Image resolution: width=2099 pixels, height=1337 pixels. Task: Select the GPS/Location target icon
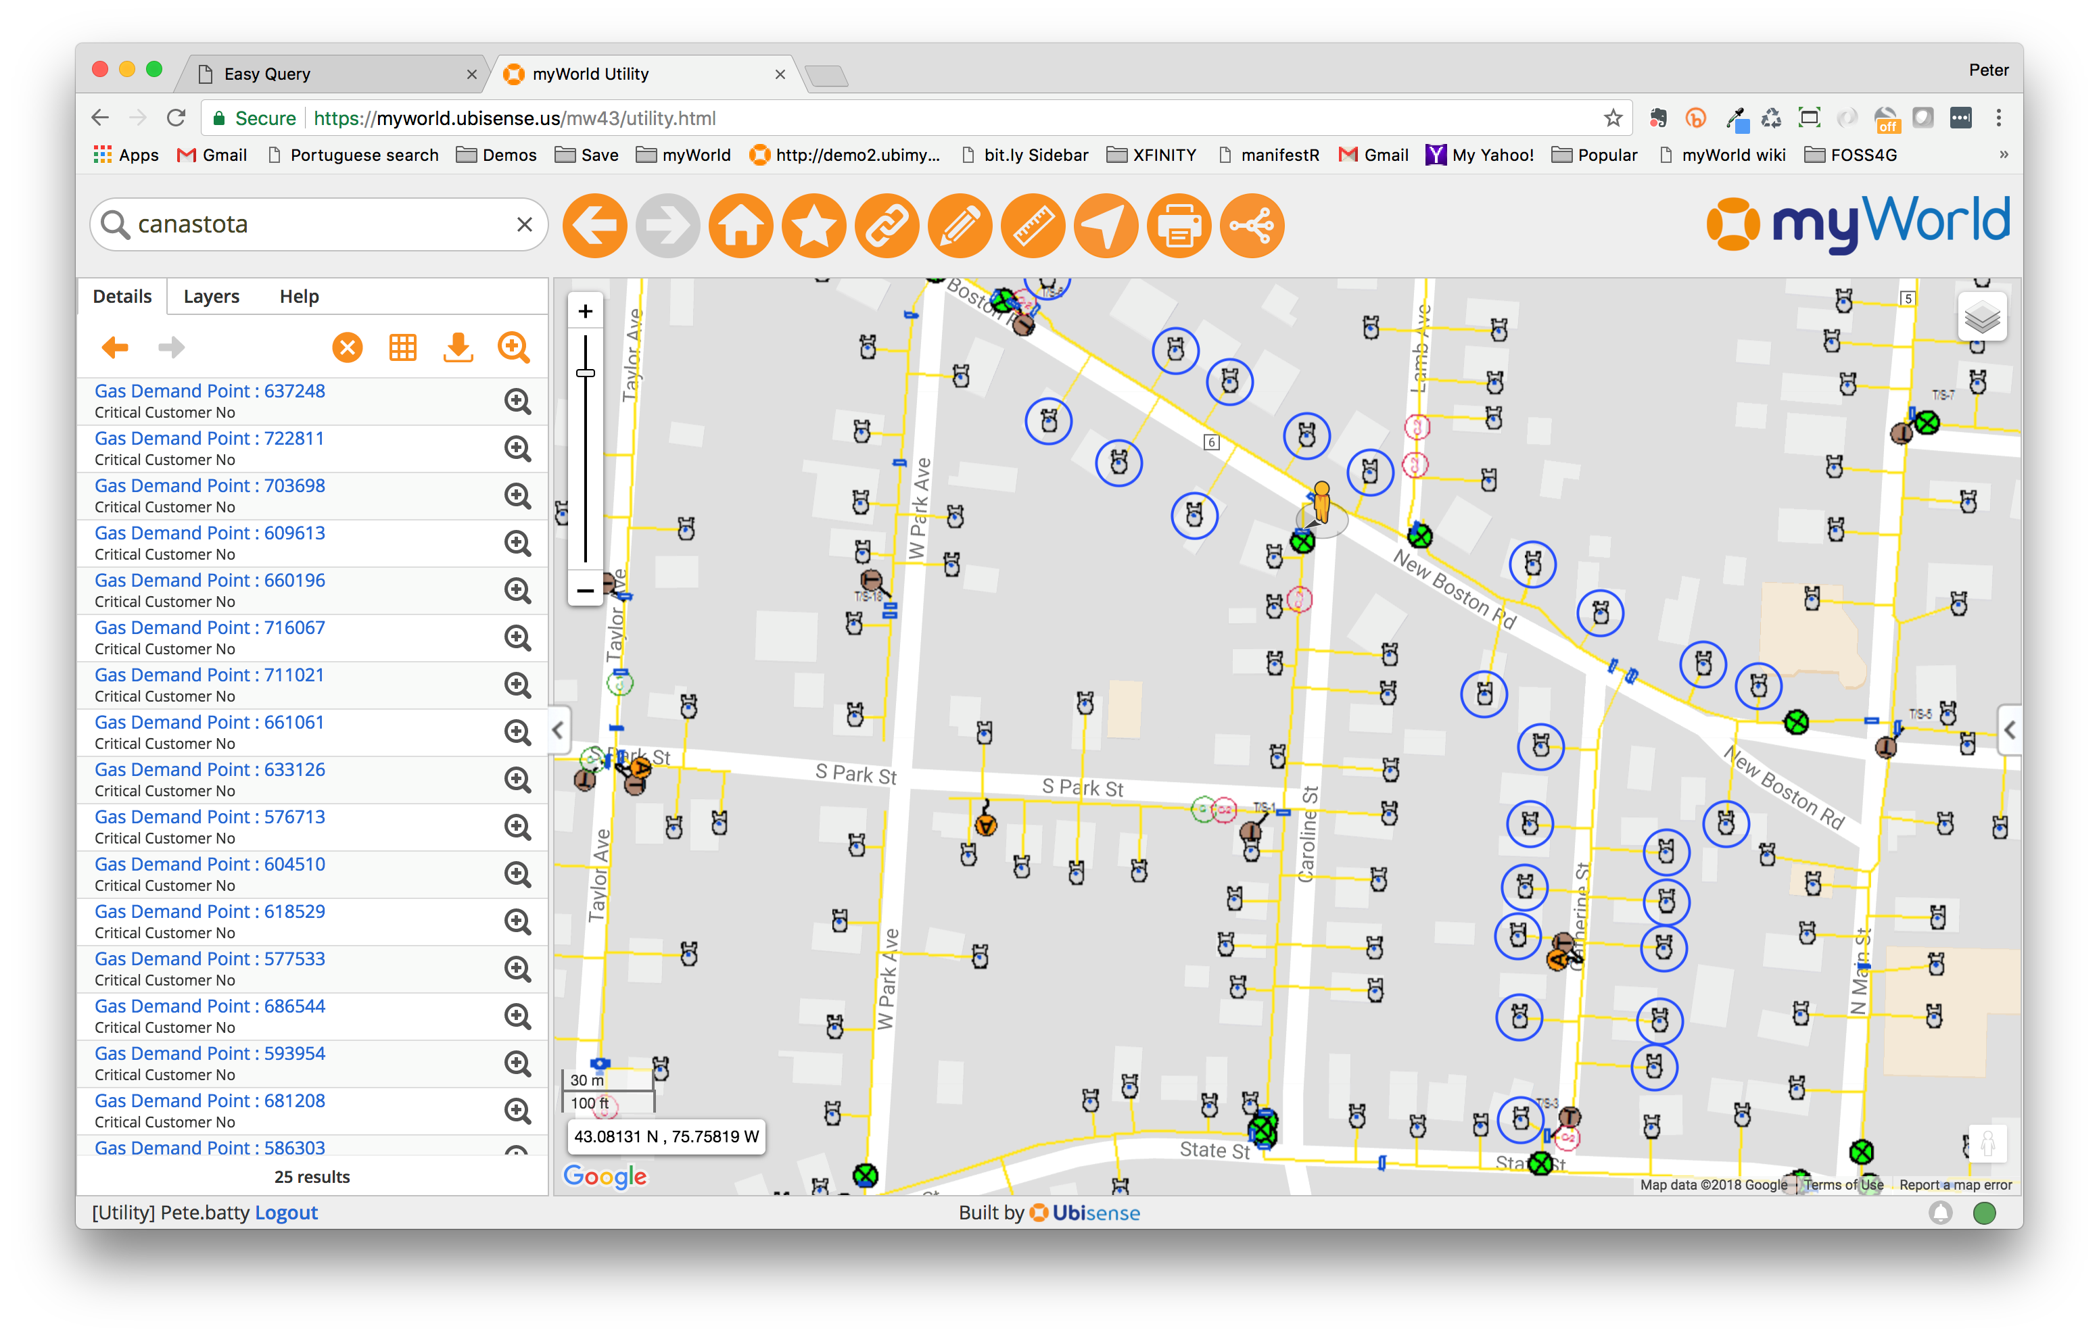[x=1108, y=228]
